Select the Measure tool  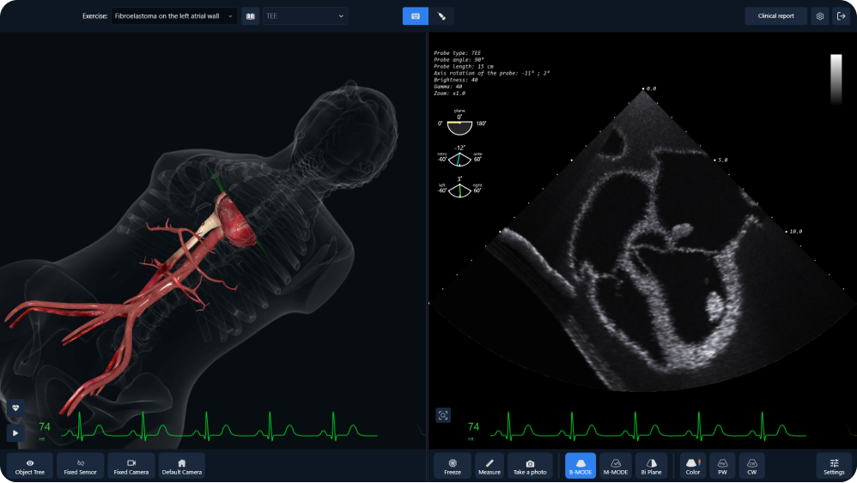click(x=489, y=466)
